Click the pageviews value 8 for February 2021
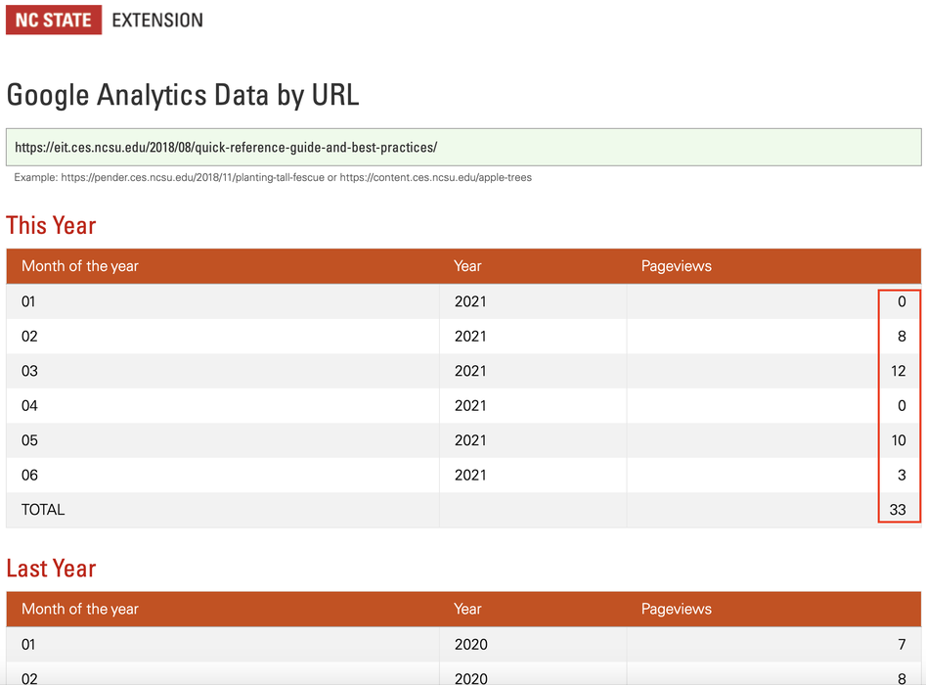This screenshot has width=926, height=685. coord(901,337)
